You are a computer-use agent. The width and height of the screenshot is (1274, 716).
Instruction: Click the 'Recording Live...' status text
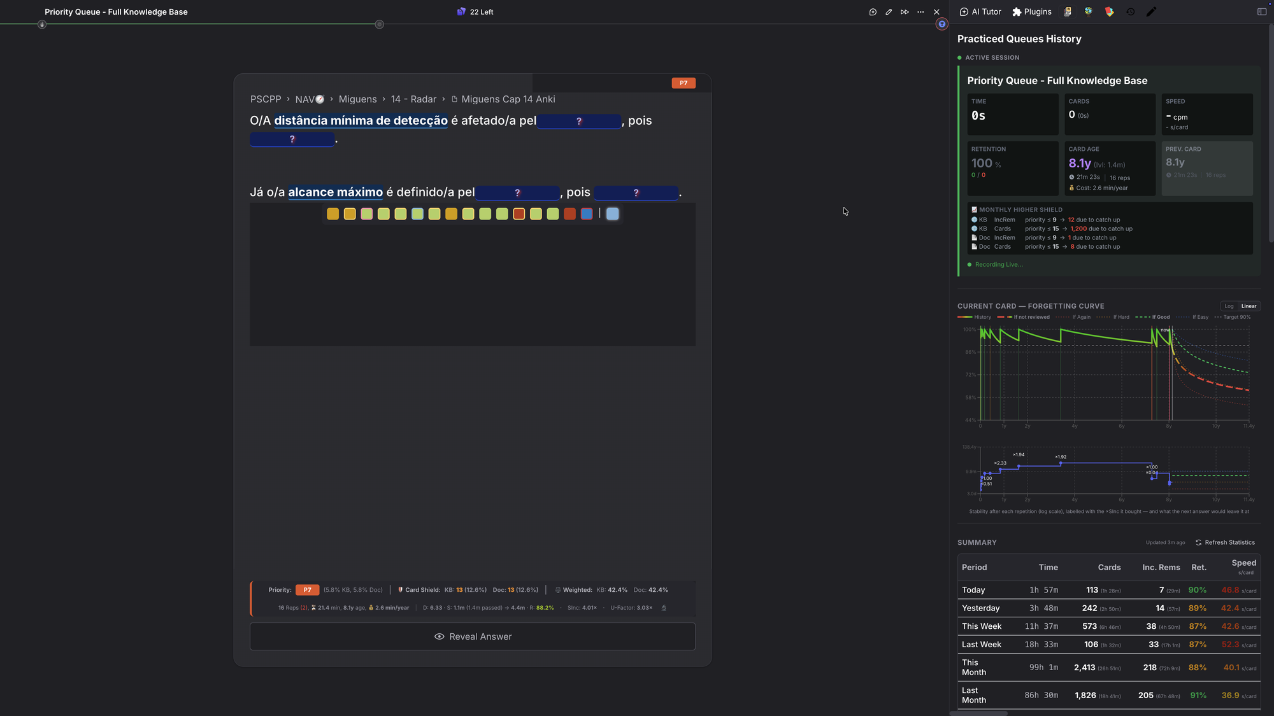coord(999,265)
